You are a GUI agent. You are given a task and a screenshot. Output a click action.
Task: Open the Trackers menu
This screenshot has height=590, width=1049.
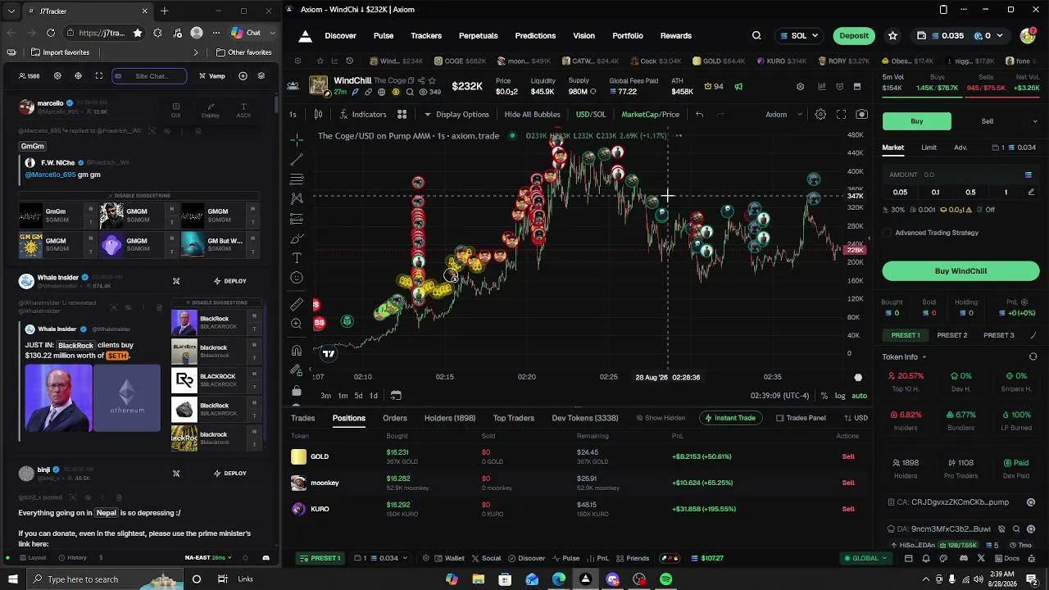coord(426,36)
